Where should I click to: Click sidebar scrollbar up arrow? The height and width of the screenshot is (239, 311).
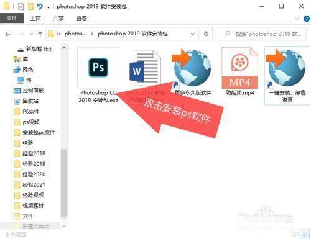click(x=64, y=48)
